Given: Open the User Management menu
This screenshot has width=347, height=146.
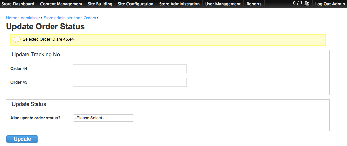Looking at the screenshot, I should [x=223, y=4].
